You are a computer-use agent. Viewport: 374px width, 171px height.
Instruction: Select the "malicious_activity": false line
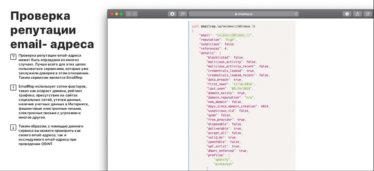click(232, 62)
